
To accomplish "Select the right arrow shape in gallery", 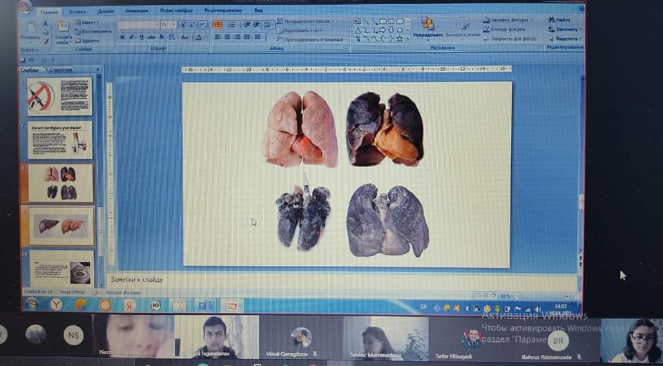I will coord(383,30).
